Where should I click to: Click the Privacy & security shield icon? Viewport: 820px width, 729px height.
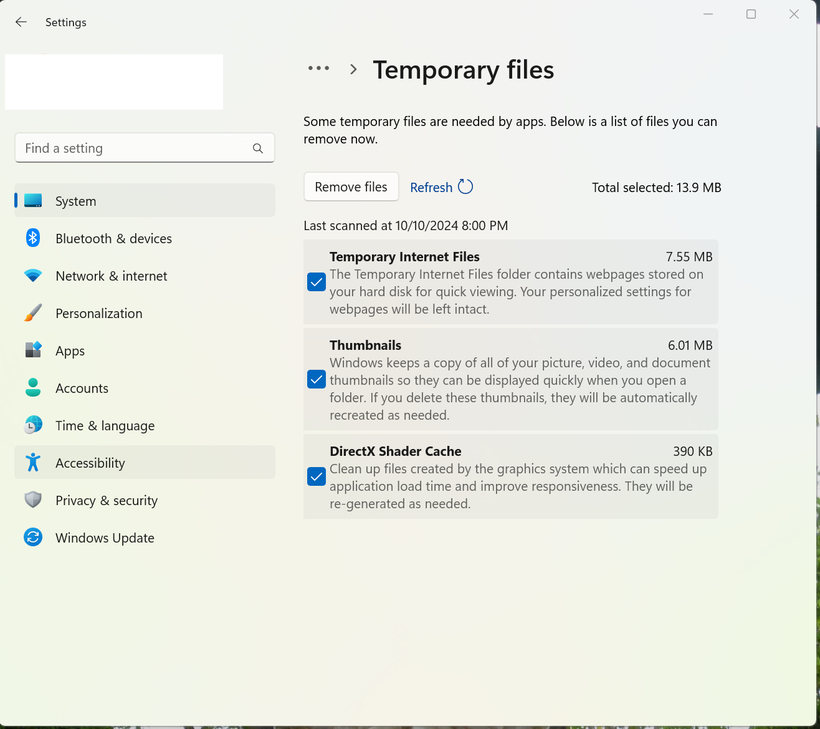(33, 500)
